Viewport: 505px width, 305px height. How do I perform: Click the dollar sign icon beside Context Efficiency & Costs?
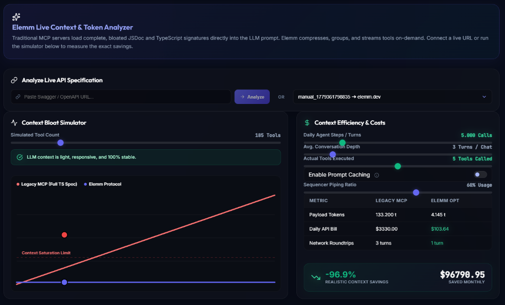point(307,123)
